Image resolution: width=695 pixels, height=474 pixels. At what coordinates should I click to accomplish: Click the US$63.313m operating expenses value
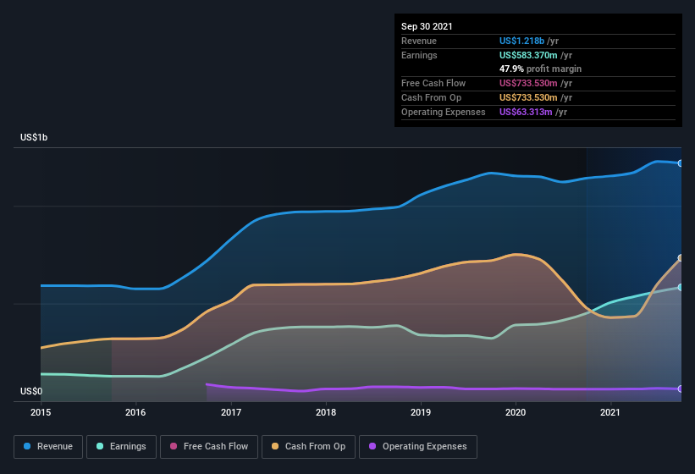526,112
